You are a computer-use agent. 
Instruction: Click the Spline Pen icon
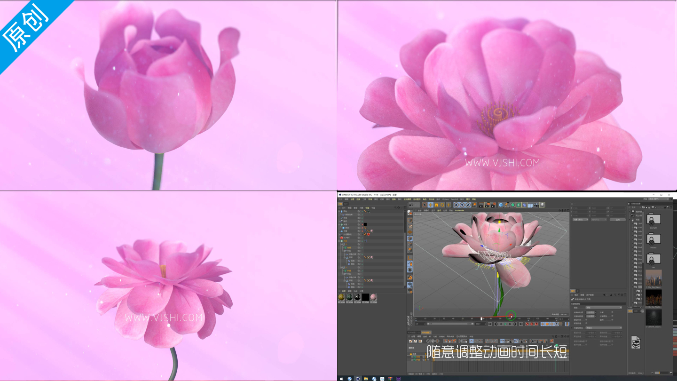[507, 205]
